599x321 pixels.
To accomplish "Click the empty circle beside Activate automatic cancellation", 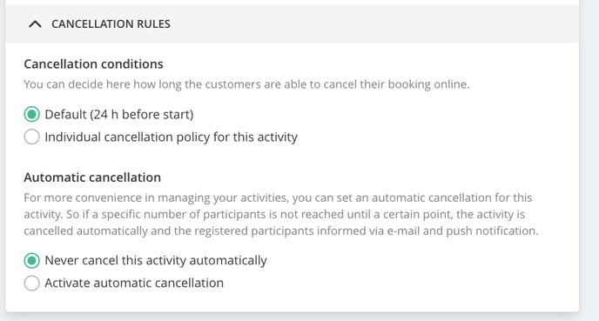I will (x=31, y=284).
